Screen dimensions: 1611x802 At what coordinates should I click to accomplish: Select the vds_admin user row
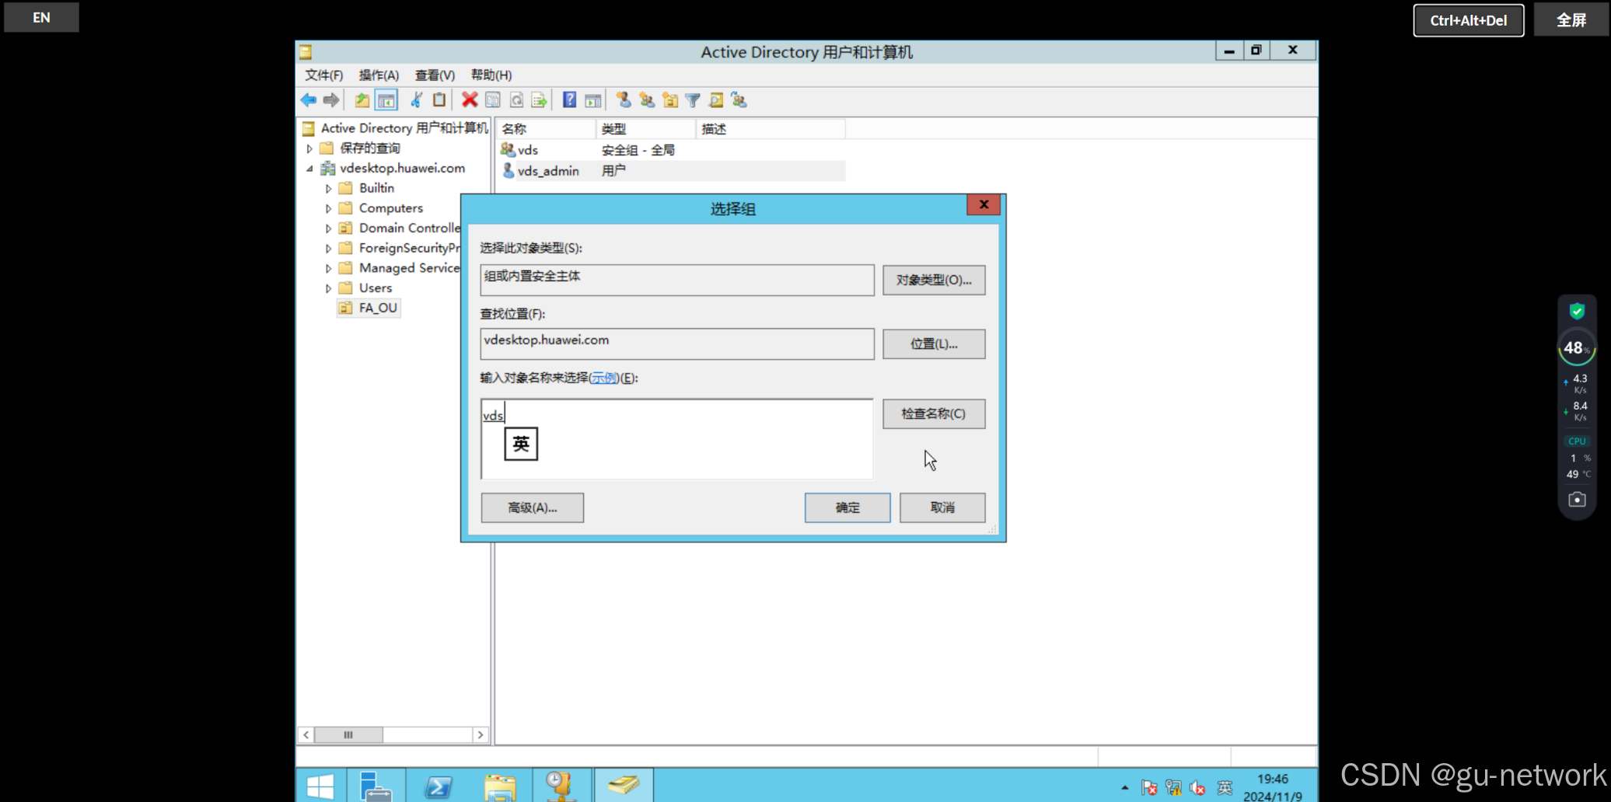[671, 170]
